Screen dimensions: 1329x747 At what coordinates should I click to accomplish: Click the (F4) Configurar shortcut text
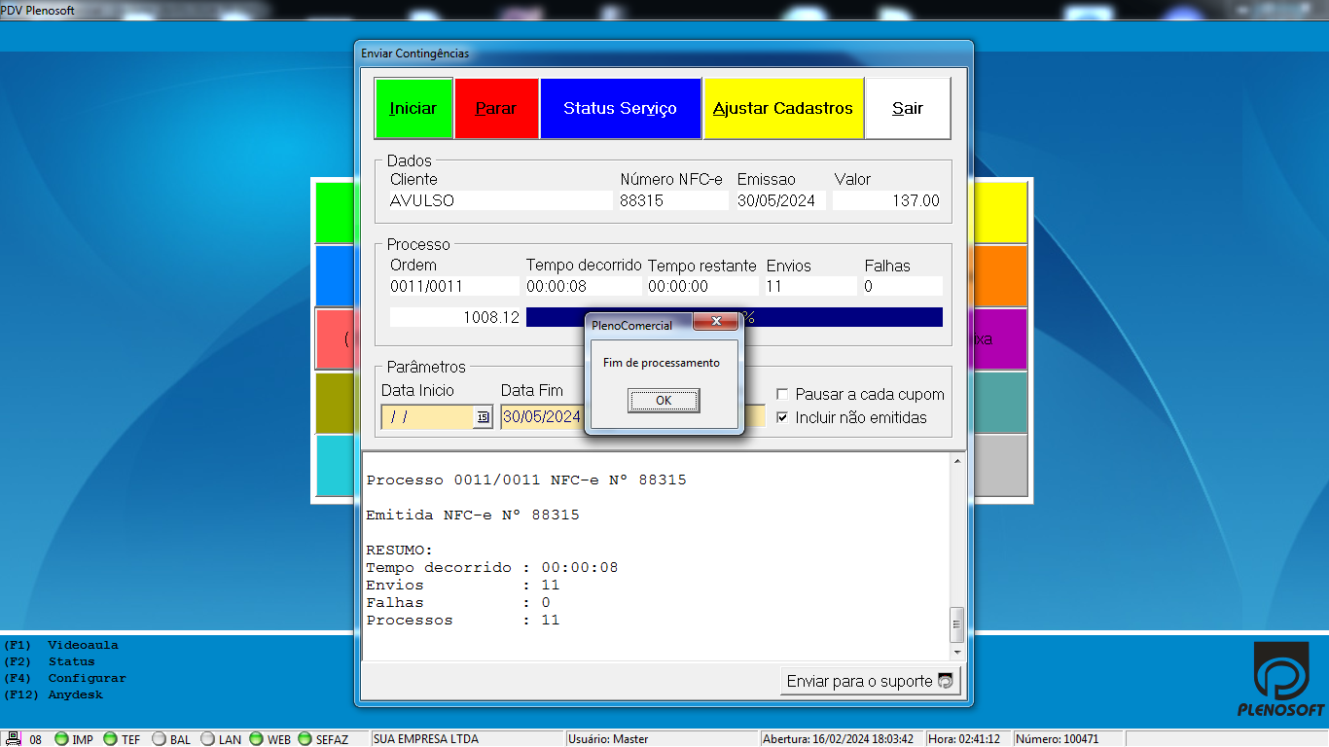tap(65, 678)
